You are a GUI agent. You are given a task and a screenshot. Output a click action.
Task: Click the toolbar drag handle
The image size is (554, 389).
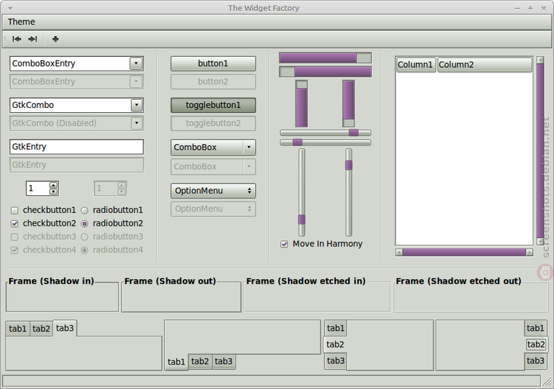(5, 39)
